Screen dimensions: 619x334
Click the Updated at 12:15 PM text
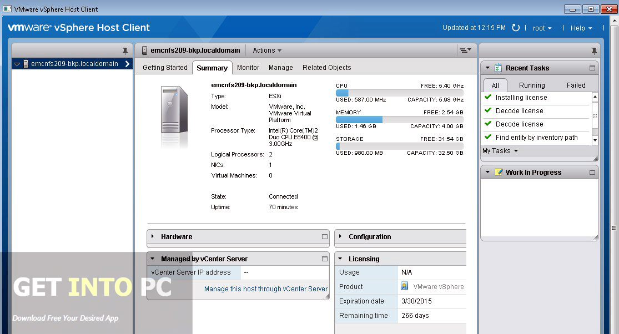pyautogui.click(x=474, y=28)
